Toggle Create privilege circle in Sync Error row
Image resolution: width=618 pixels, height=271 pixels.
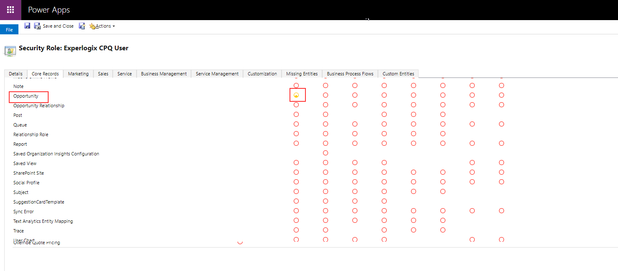(x=296, y=211)
